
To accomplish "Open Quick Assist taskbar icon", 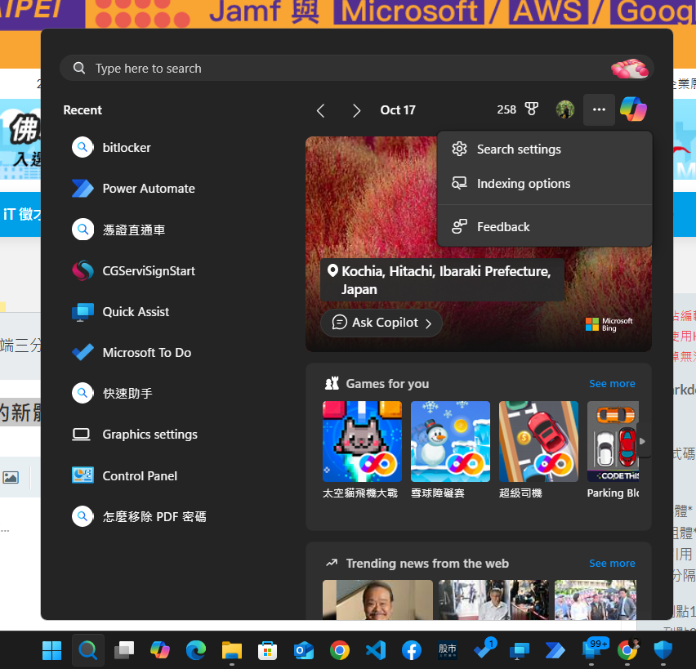I will [520, 651].
